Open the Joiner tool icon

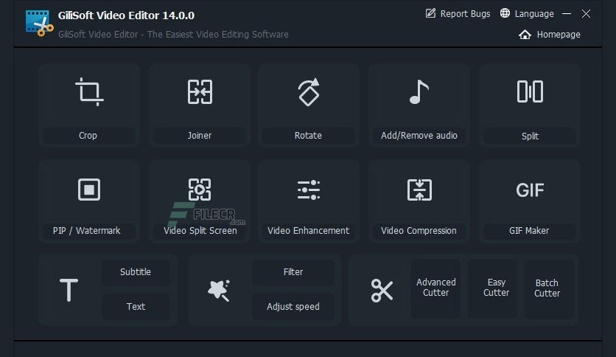pyautogui.click(x=200, y=92)
